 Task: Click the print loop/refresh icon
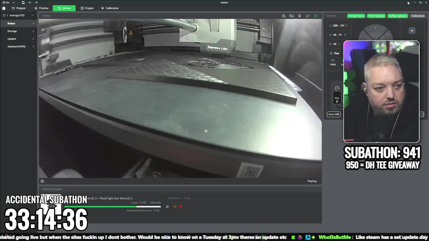pos(167,207)
